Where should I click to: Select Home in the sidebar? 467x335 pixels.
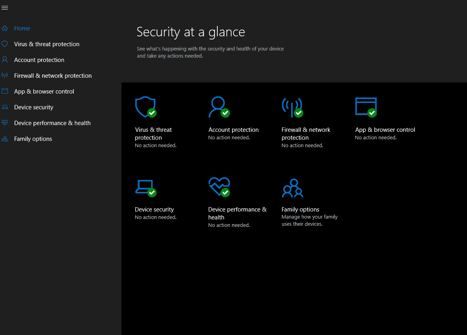point(22,28)
